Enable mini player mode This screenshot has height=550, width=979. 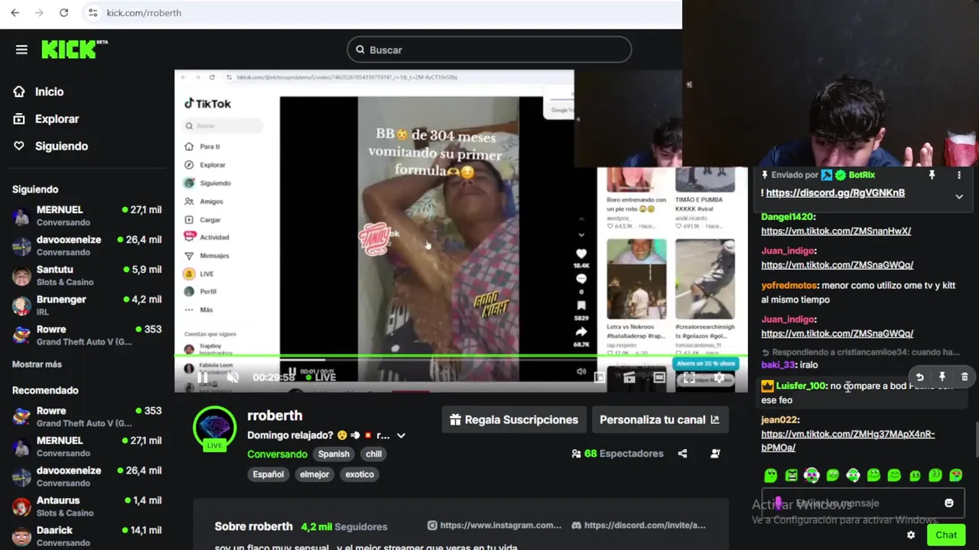pos(600,377)
